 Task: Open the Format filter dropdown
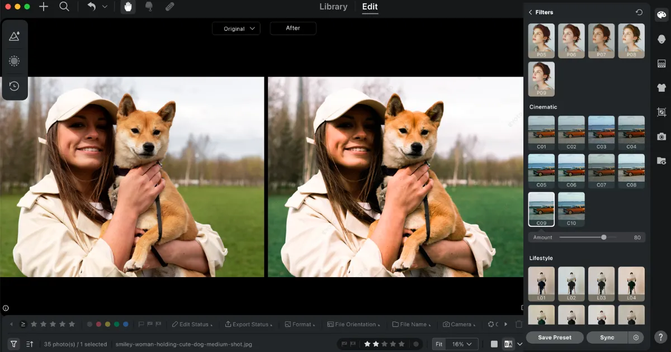click(x=300, y=324)
